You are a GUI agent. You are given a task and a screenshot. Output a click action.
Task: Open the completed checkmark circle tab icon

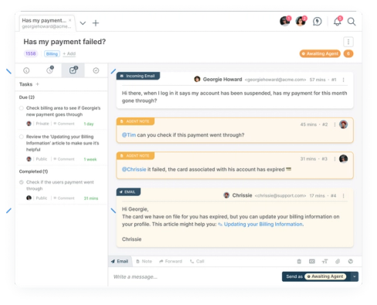pyautogui.click(x=96, y=70)
